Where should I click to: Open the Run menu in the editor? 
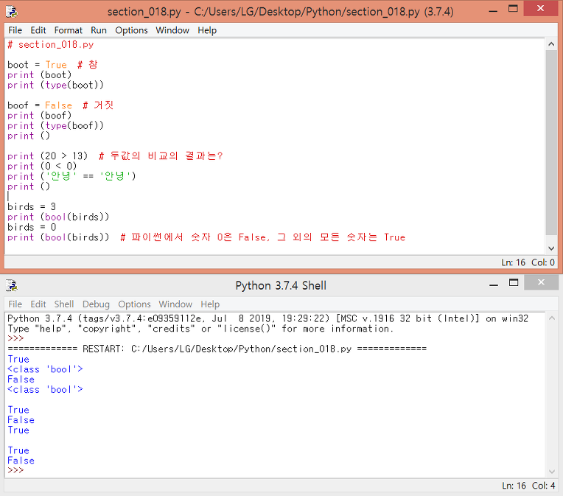(x=99, y=30)
